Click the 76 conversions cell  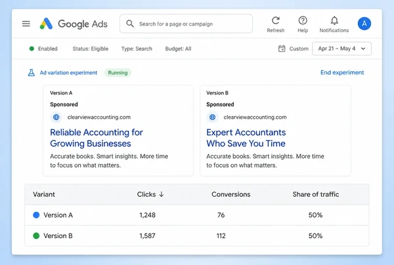coord(221,215)
